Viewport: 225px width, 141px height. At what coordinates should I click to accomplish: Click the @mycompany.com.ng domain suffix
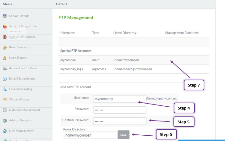pyautogui.click(x=162, y=99)
